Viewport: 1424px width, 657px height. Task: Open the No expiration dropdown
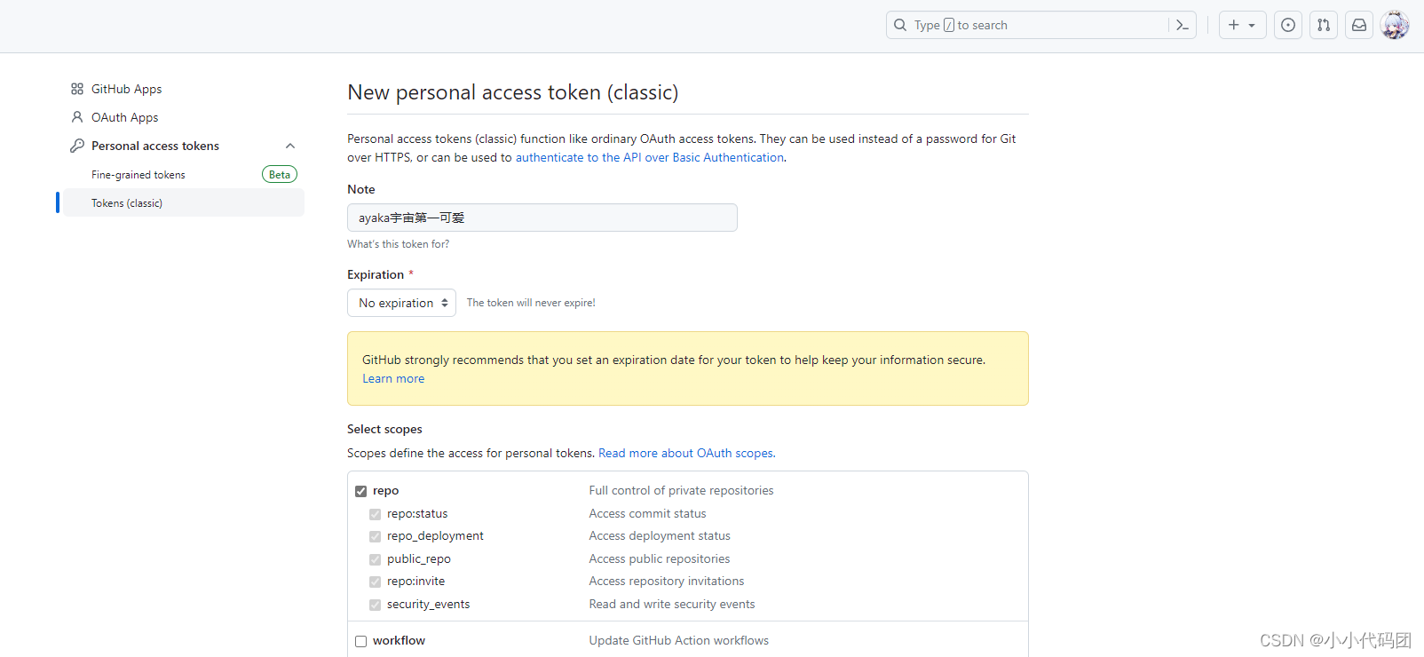tap(401, 303)
